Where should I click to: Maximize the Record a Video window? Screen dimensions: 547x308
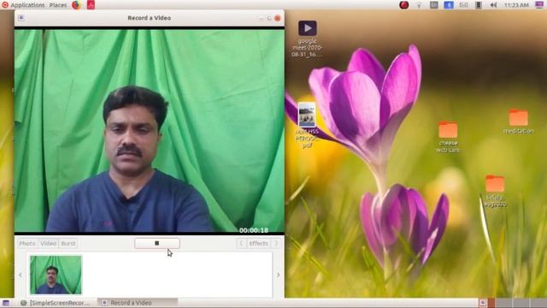pos(269,18)
